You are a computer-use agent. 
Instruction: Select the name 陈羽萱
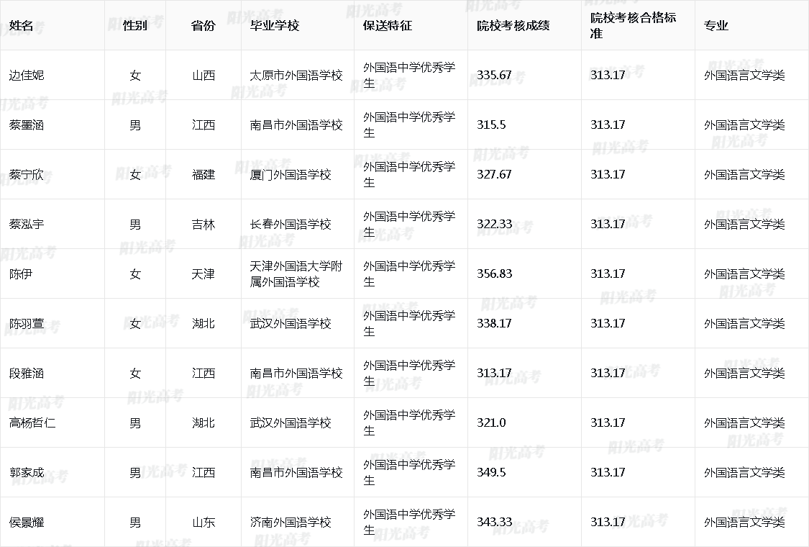click(27, 324)
